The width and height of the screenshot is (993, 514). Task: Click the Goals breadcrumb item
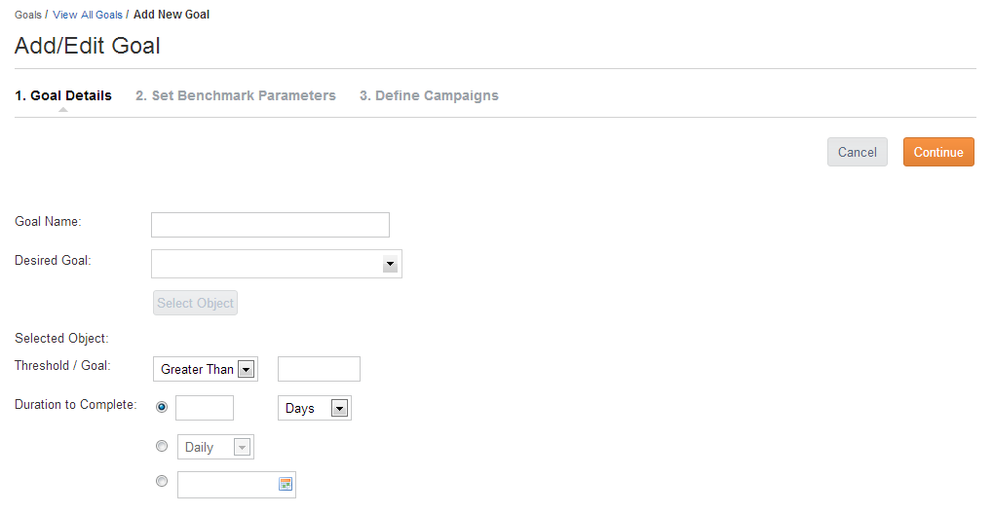coord(28,15)
